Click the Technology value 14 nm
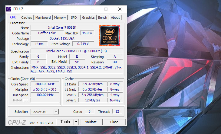221x134 pixels. pos(39,44)
